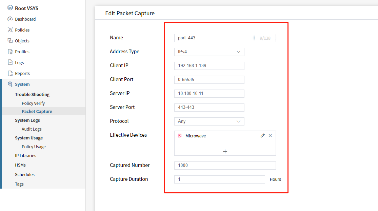
Task: Open the Address Type dropdown
Action: tap(209, 52)
